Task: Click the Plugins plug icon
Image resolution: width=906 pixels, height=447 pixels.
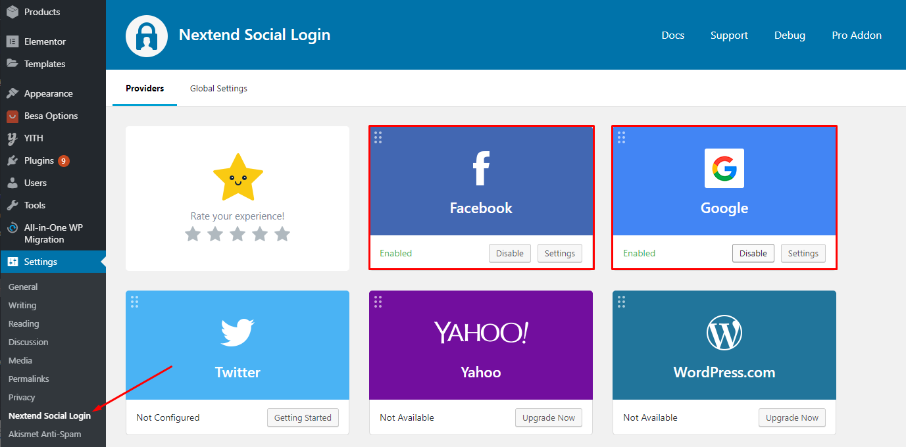Action: [13, 160]
